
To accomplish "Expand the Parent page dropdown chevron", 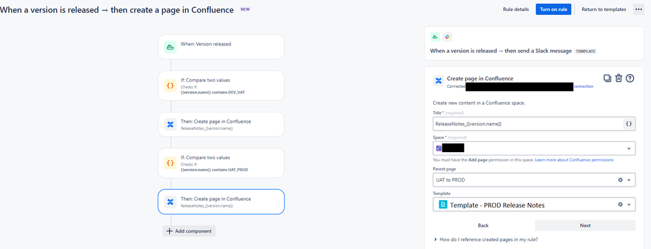I will tap(629, 180).
